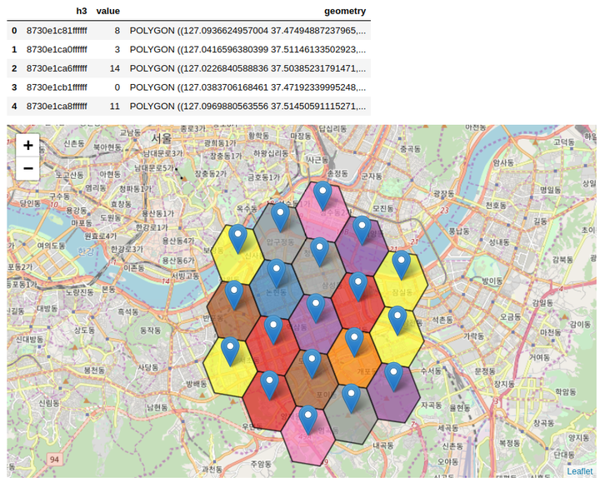Screen dimensions: 600x482
Task: Click the marker on the gray 삼성동 hexagon
Action: coord(319,252)
